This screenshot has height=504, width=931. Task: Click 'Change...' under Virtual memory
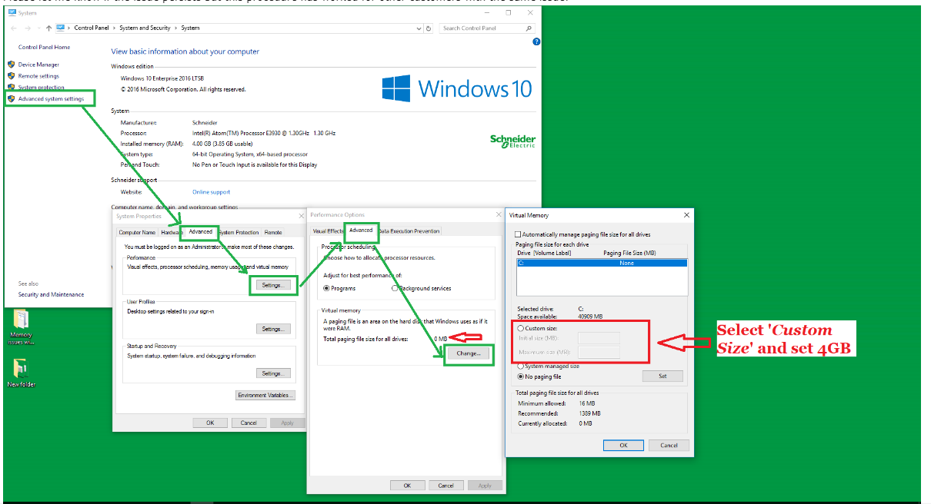[468, 353]
